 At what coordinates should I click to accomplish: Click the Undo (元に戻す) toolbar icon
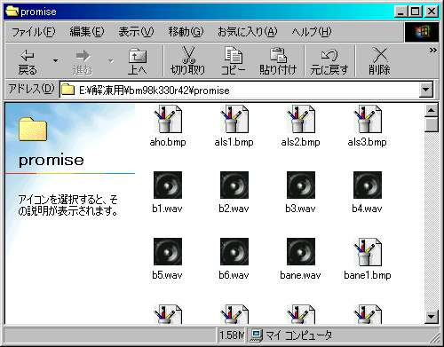[329, 55]
